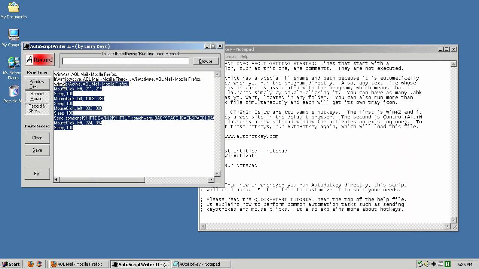
Task: Click line 'WinWait, AOL Mail - Mozilla Firefox,'
Action: [85, 74]
